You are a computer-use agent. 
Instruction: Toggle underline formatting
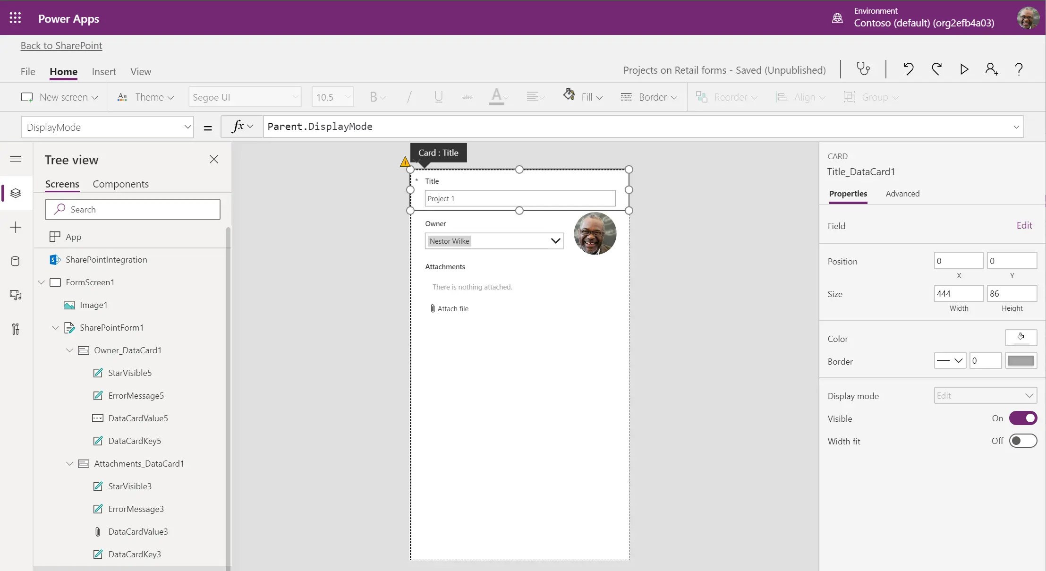[x=438, y=97]
